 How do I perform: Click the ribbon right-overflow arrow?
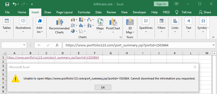pos(208,28)
